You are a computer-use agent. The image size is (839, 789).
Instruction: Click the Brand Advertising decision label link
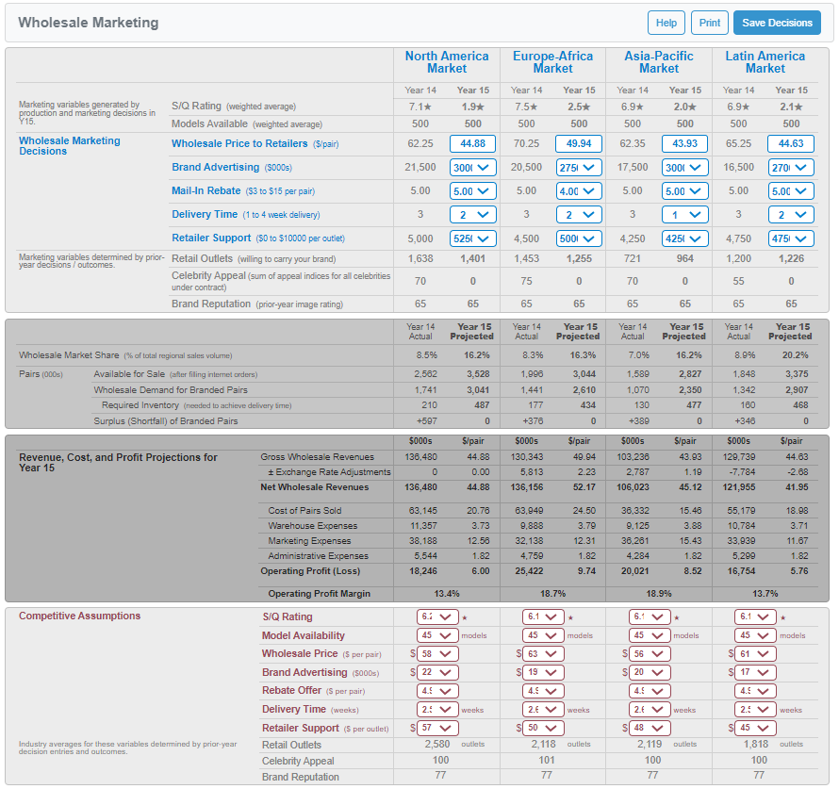tap(215, 167)
